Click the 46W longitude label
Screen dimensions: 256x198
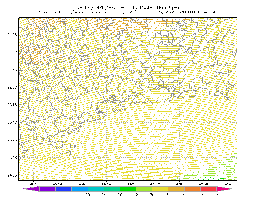coord(34,184)
